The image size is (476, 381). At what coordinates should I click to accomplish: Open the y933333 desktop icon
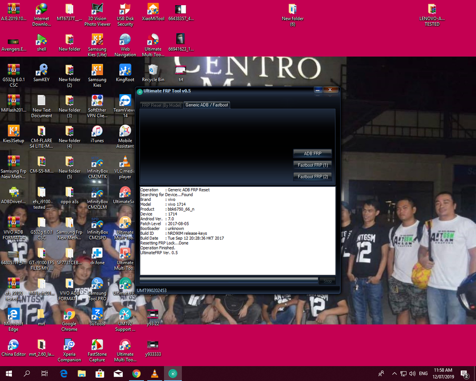click(153, 348)
